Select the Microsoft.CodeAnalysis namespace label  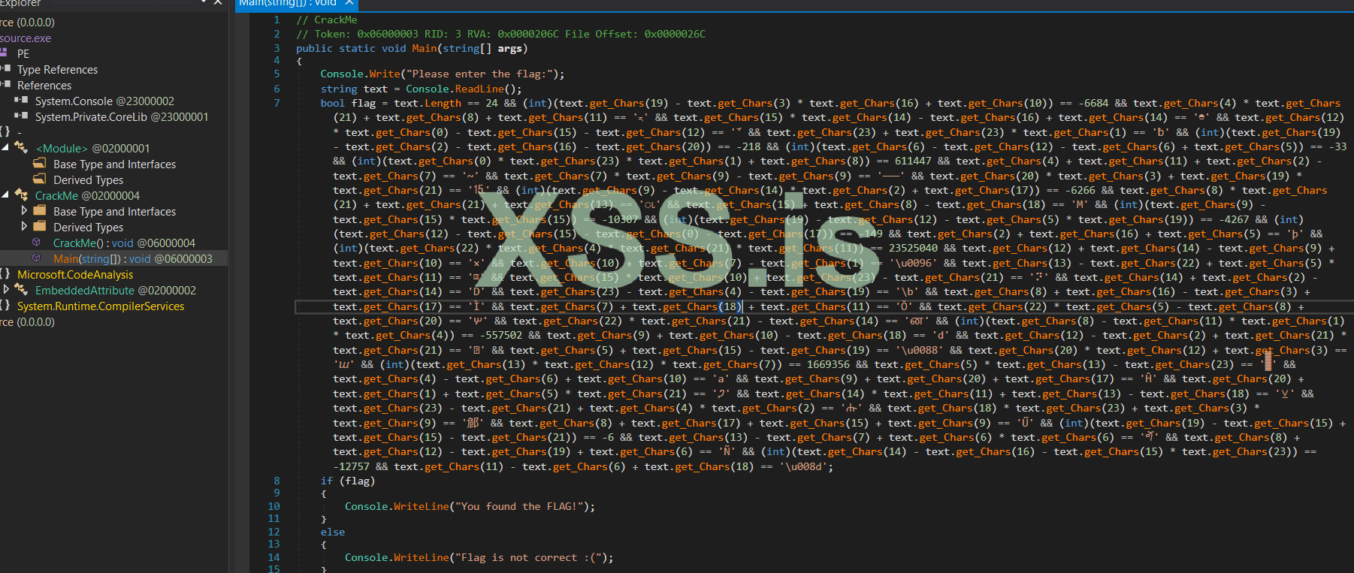tap(75, 275)
